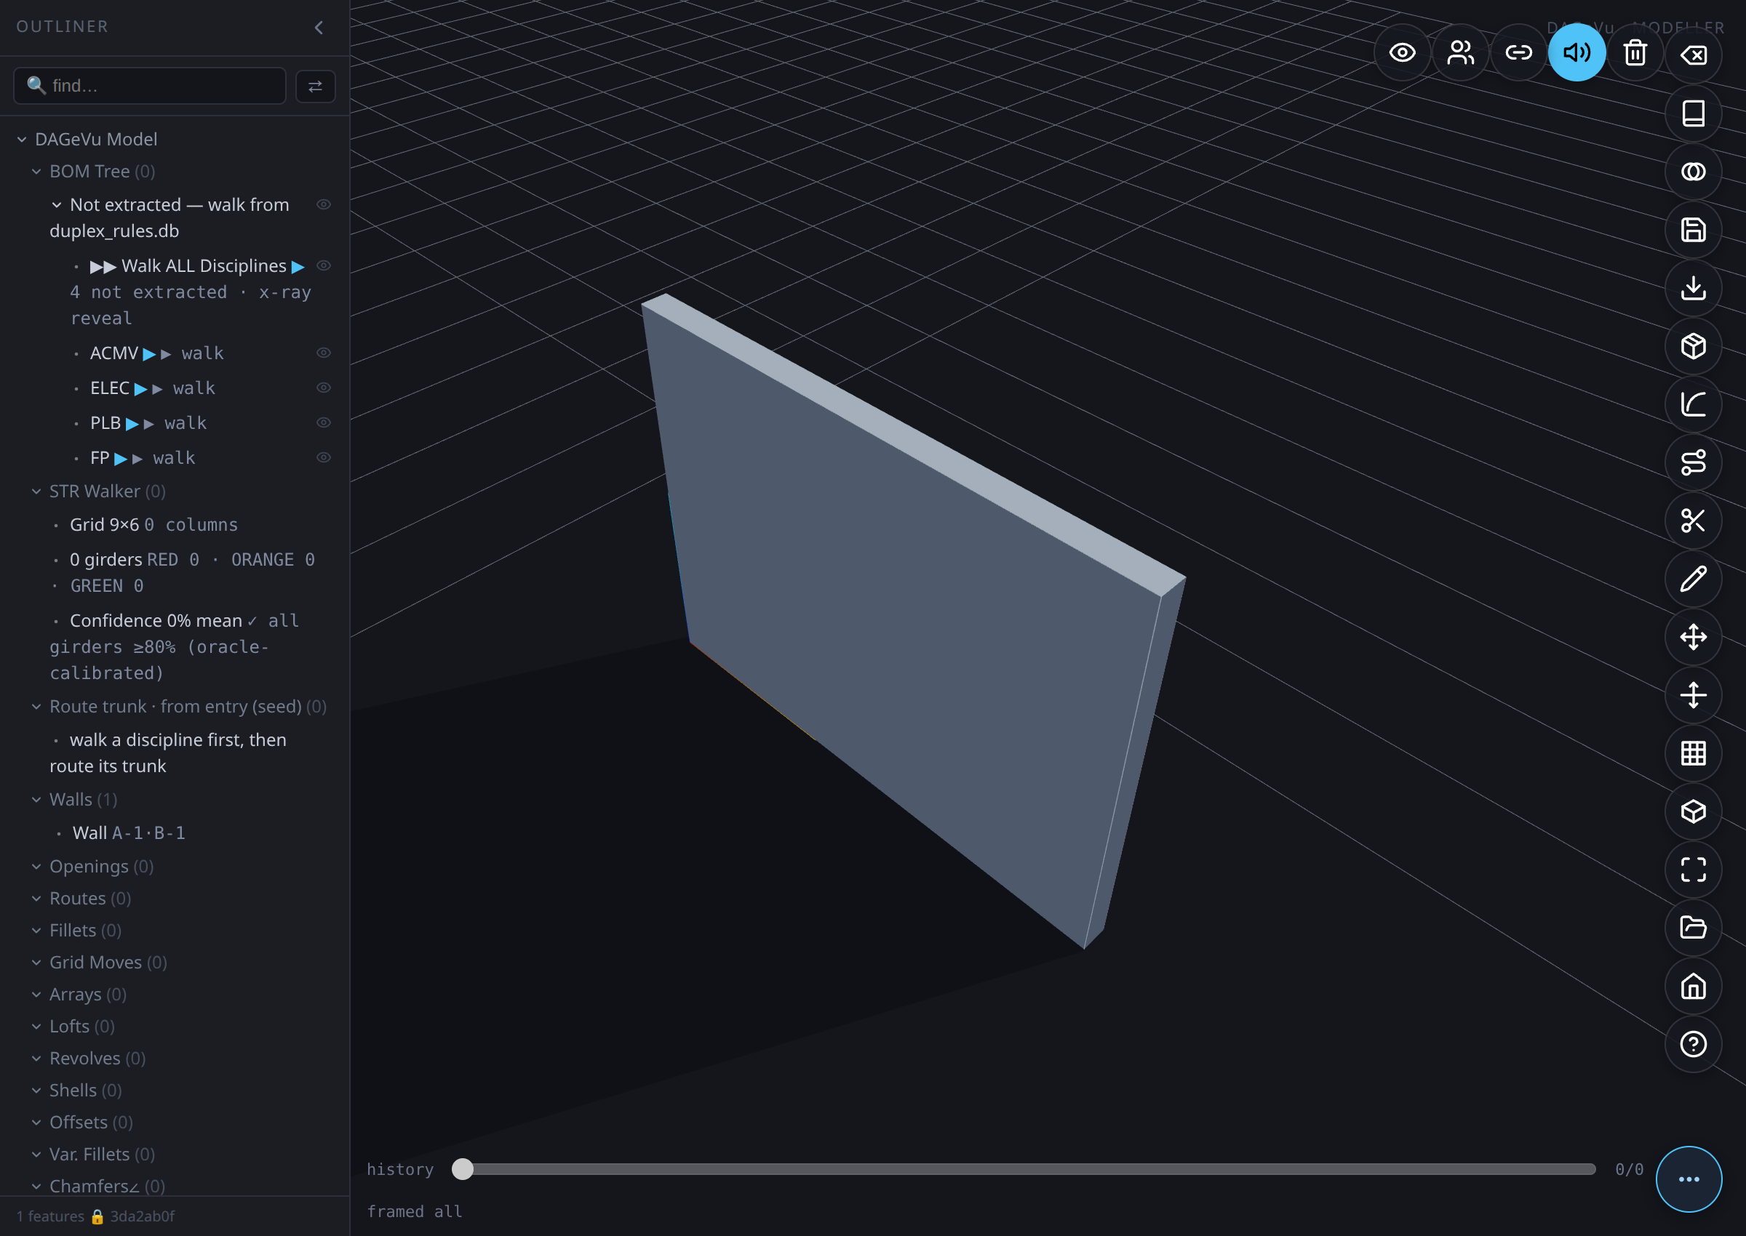Image resolution: width=1746 pixels, height=1236 pixels.
Task: Toggle the Fillets section chevron
Action: tap(36, 931)
